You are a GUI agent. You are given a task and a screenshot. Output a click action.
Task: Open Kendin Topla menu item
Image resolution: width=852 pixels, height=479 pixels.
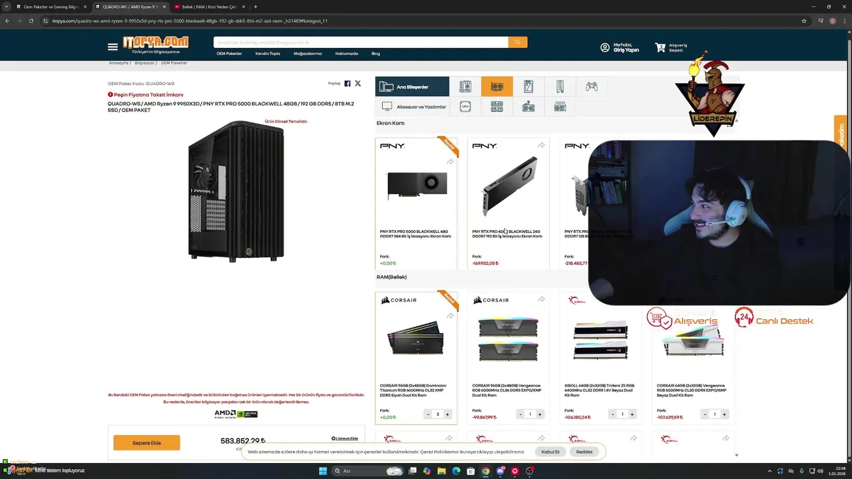pos(268,53)
